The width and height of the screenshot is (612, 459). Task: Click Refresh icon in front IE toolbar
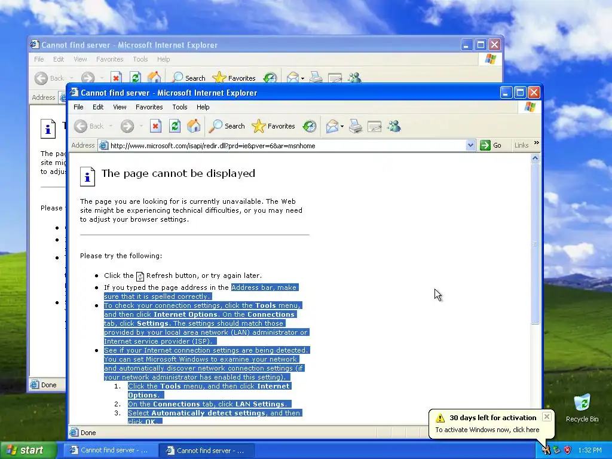[175, 126]
